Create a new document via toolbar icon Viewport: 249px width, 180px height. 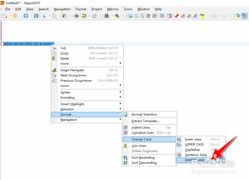pyautogui.click(x=5, y=16)
